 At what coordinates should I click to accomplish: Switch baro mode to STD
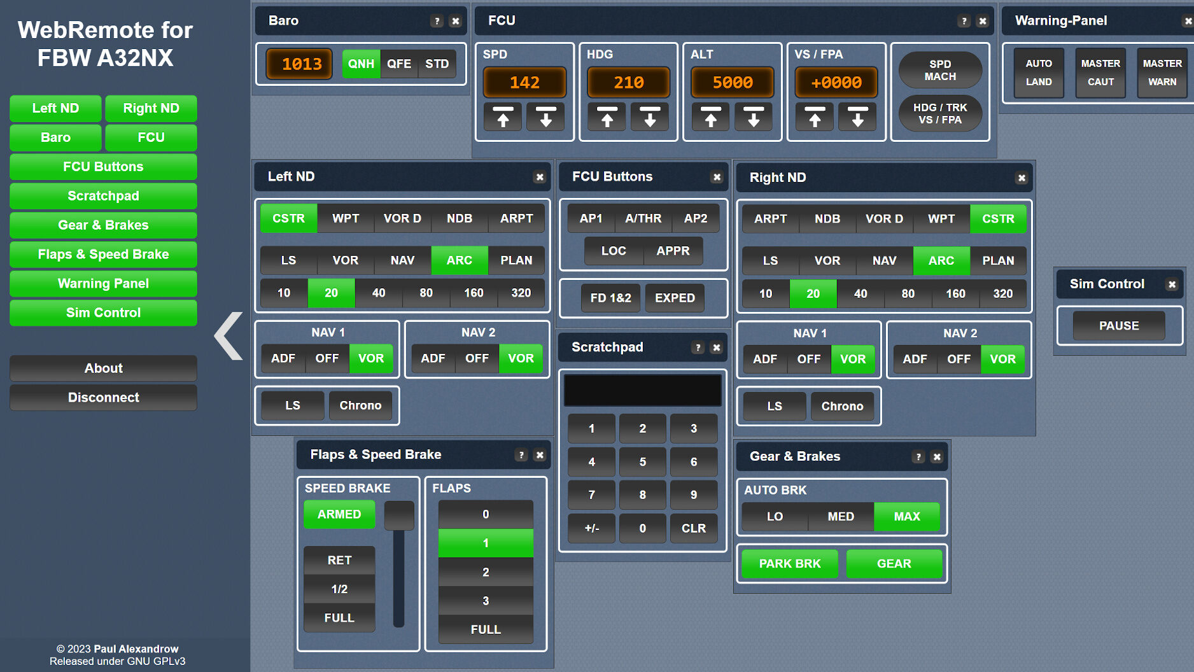[437, 64]
